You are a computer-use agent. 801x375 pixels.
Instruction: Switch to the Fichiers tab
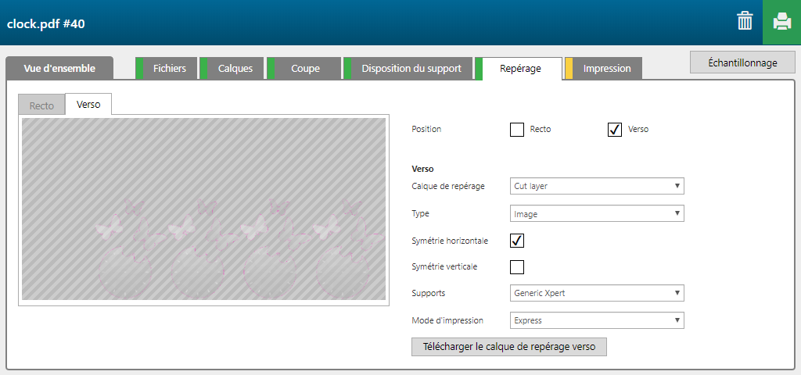pyautogui.click(x=166, y=69)
